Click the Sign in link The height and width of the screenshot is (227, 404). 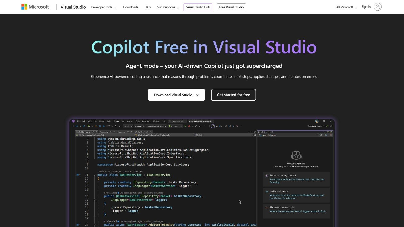click(x=366, y=7)
